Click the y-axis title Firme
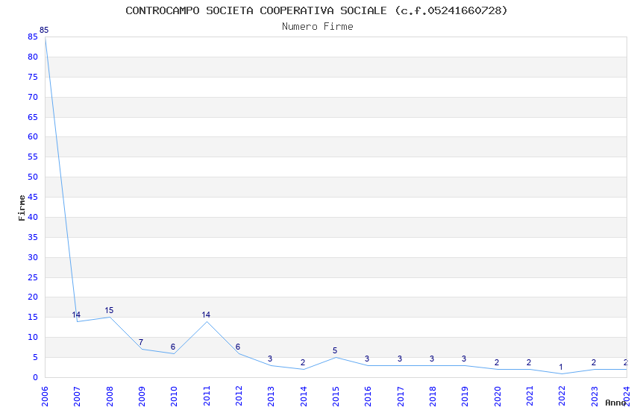This screenshot has width=634, height=410. click(22, 208)
